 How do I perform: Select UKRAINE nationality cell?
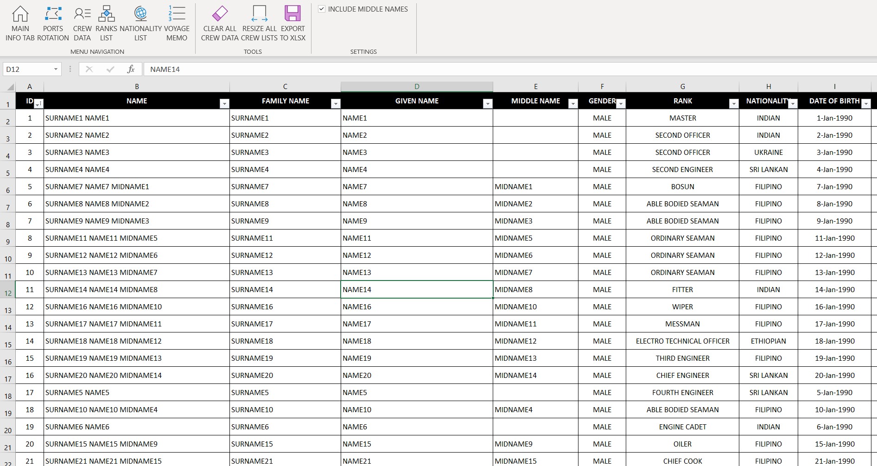click(x=769, y=152)
